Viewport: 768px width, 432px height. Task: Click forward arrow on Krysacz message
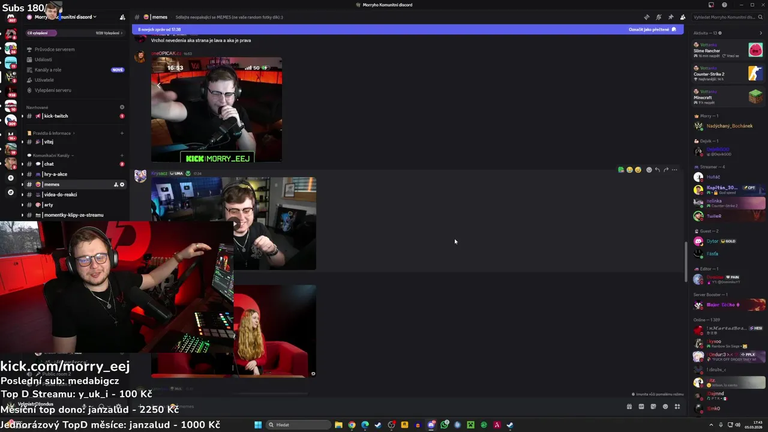pyautogui.click(x=666, y=170)
